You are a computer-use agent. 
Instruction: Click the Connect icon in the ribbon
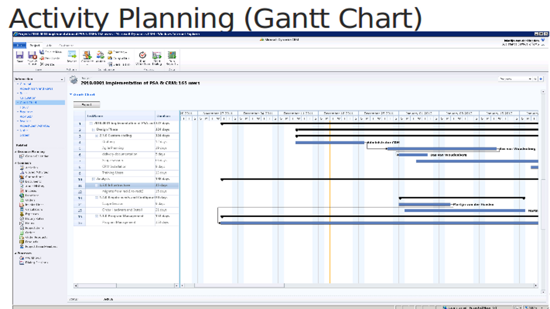(87, 56)
